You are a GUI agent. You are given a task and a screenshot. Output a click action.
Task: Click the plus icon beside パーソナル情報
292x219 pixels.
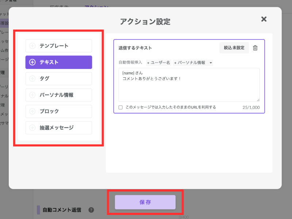point(32,95)
